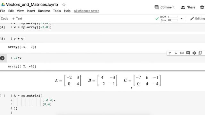Click the empty [ ] execution bracket
This screenshot has width=205, height=115.
tap(2, 96)
